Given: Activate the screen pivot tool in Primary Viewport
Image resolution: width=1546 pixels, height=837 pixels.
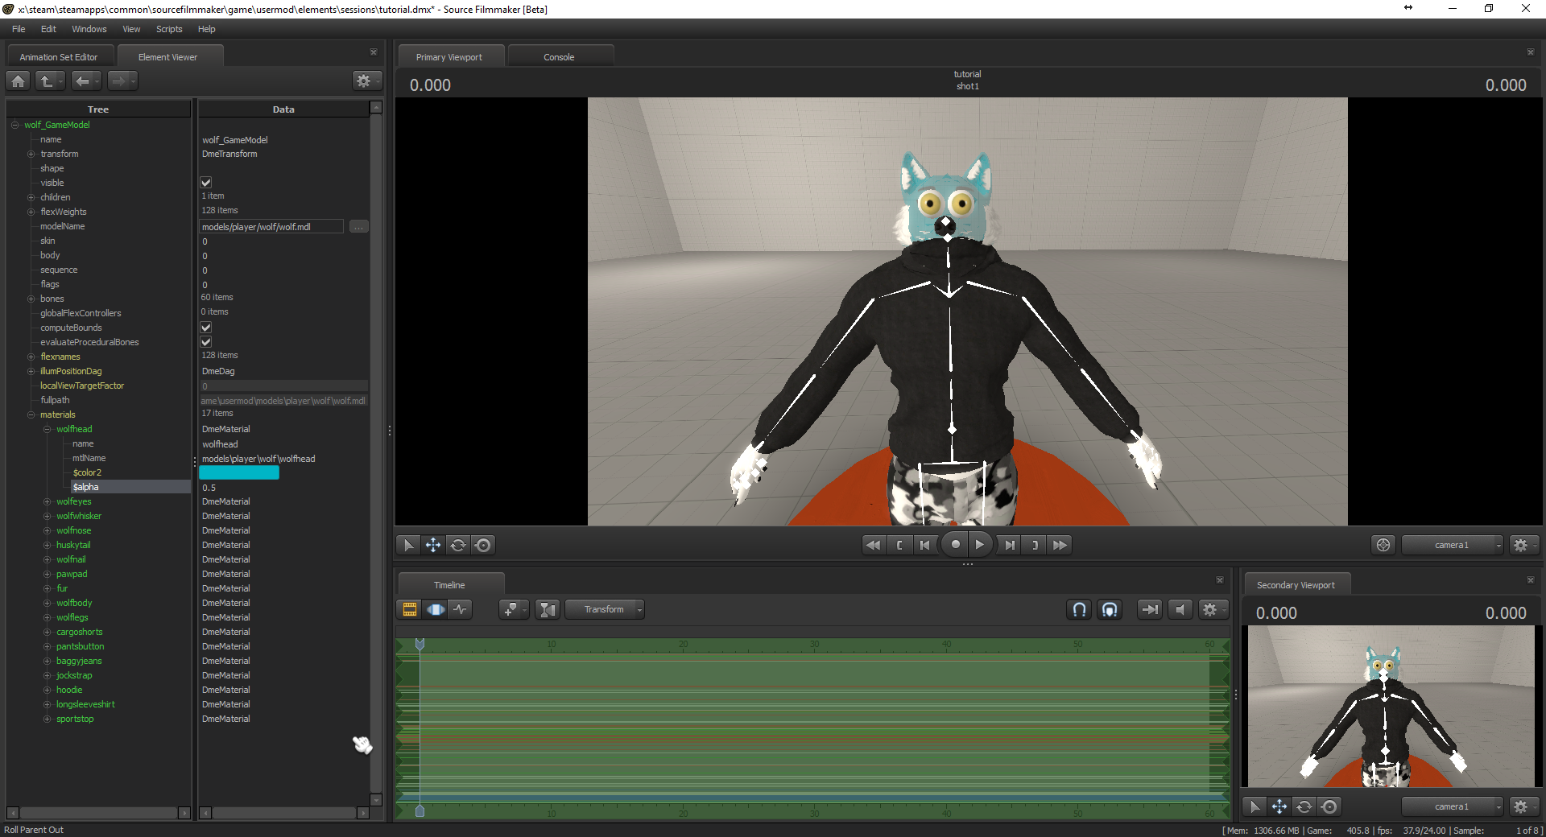Looking at the screenshot, I should [483, 545].
